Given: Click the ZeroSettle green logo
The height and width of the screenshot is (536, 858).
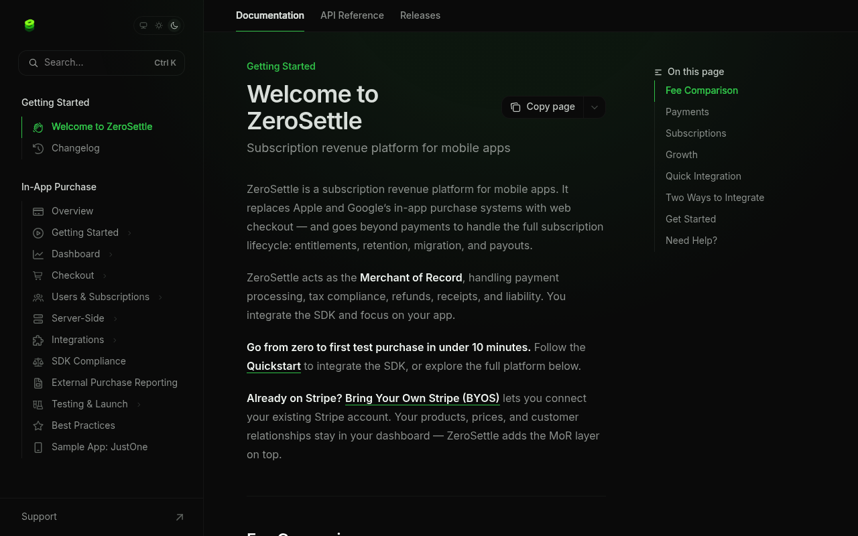Looking at the screenshot, I should 29,25.
